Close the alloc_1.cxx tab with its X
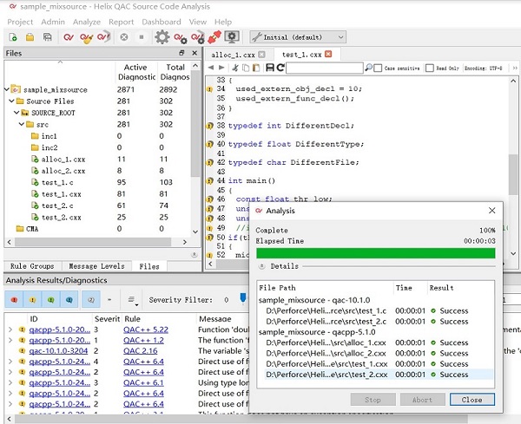 click(262, 54)
